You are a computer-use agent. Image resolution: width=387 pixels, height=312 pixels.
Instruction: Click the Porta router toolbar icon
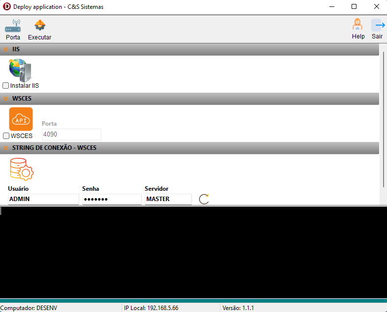pos(13,26)
